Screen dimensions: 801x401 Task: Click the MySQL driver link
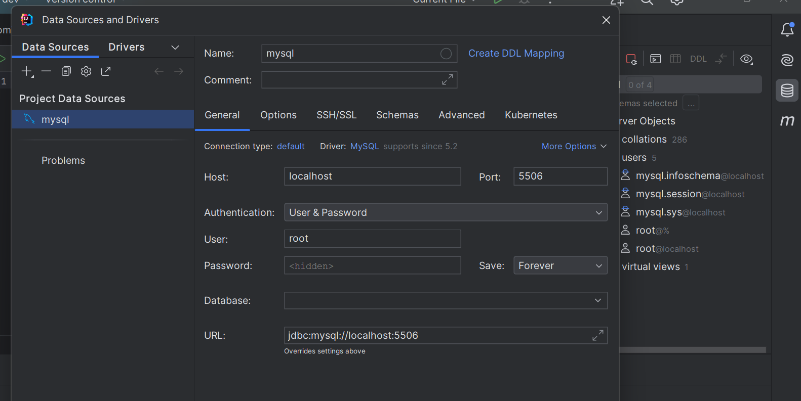[x=365, y=146]
